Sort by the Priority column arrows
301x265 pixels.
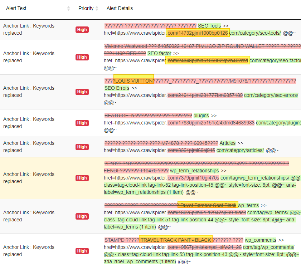[97, 9]
